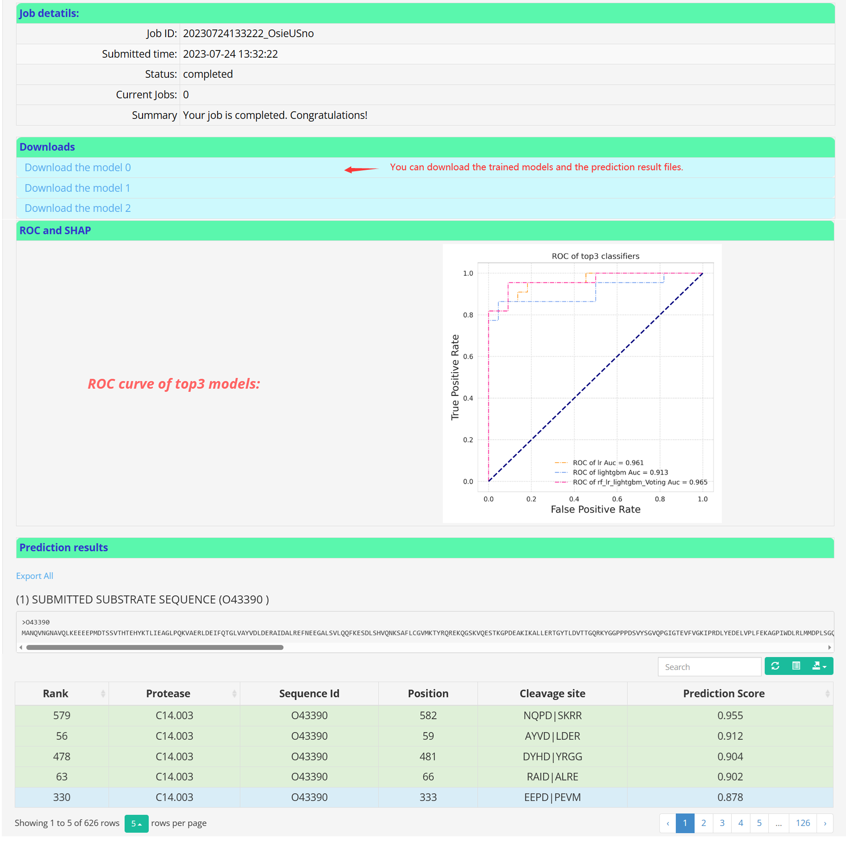This screenshot has width=846, height=847.
Task: Click the Export All link
Action: [34, 576]
